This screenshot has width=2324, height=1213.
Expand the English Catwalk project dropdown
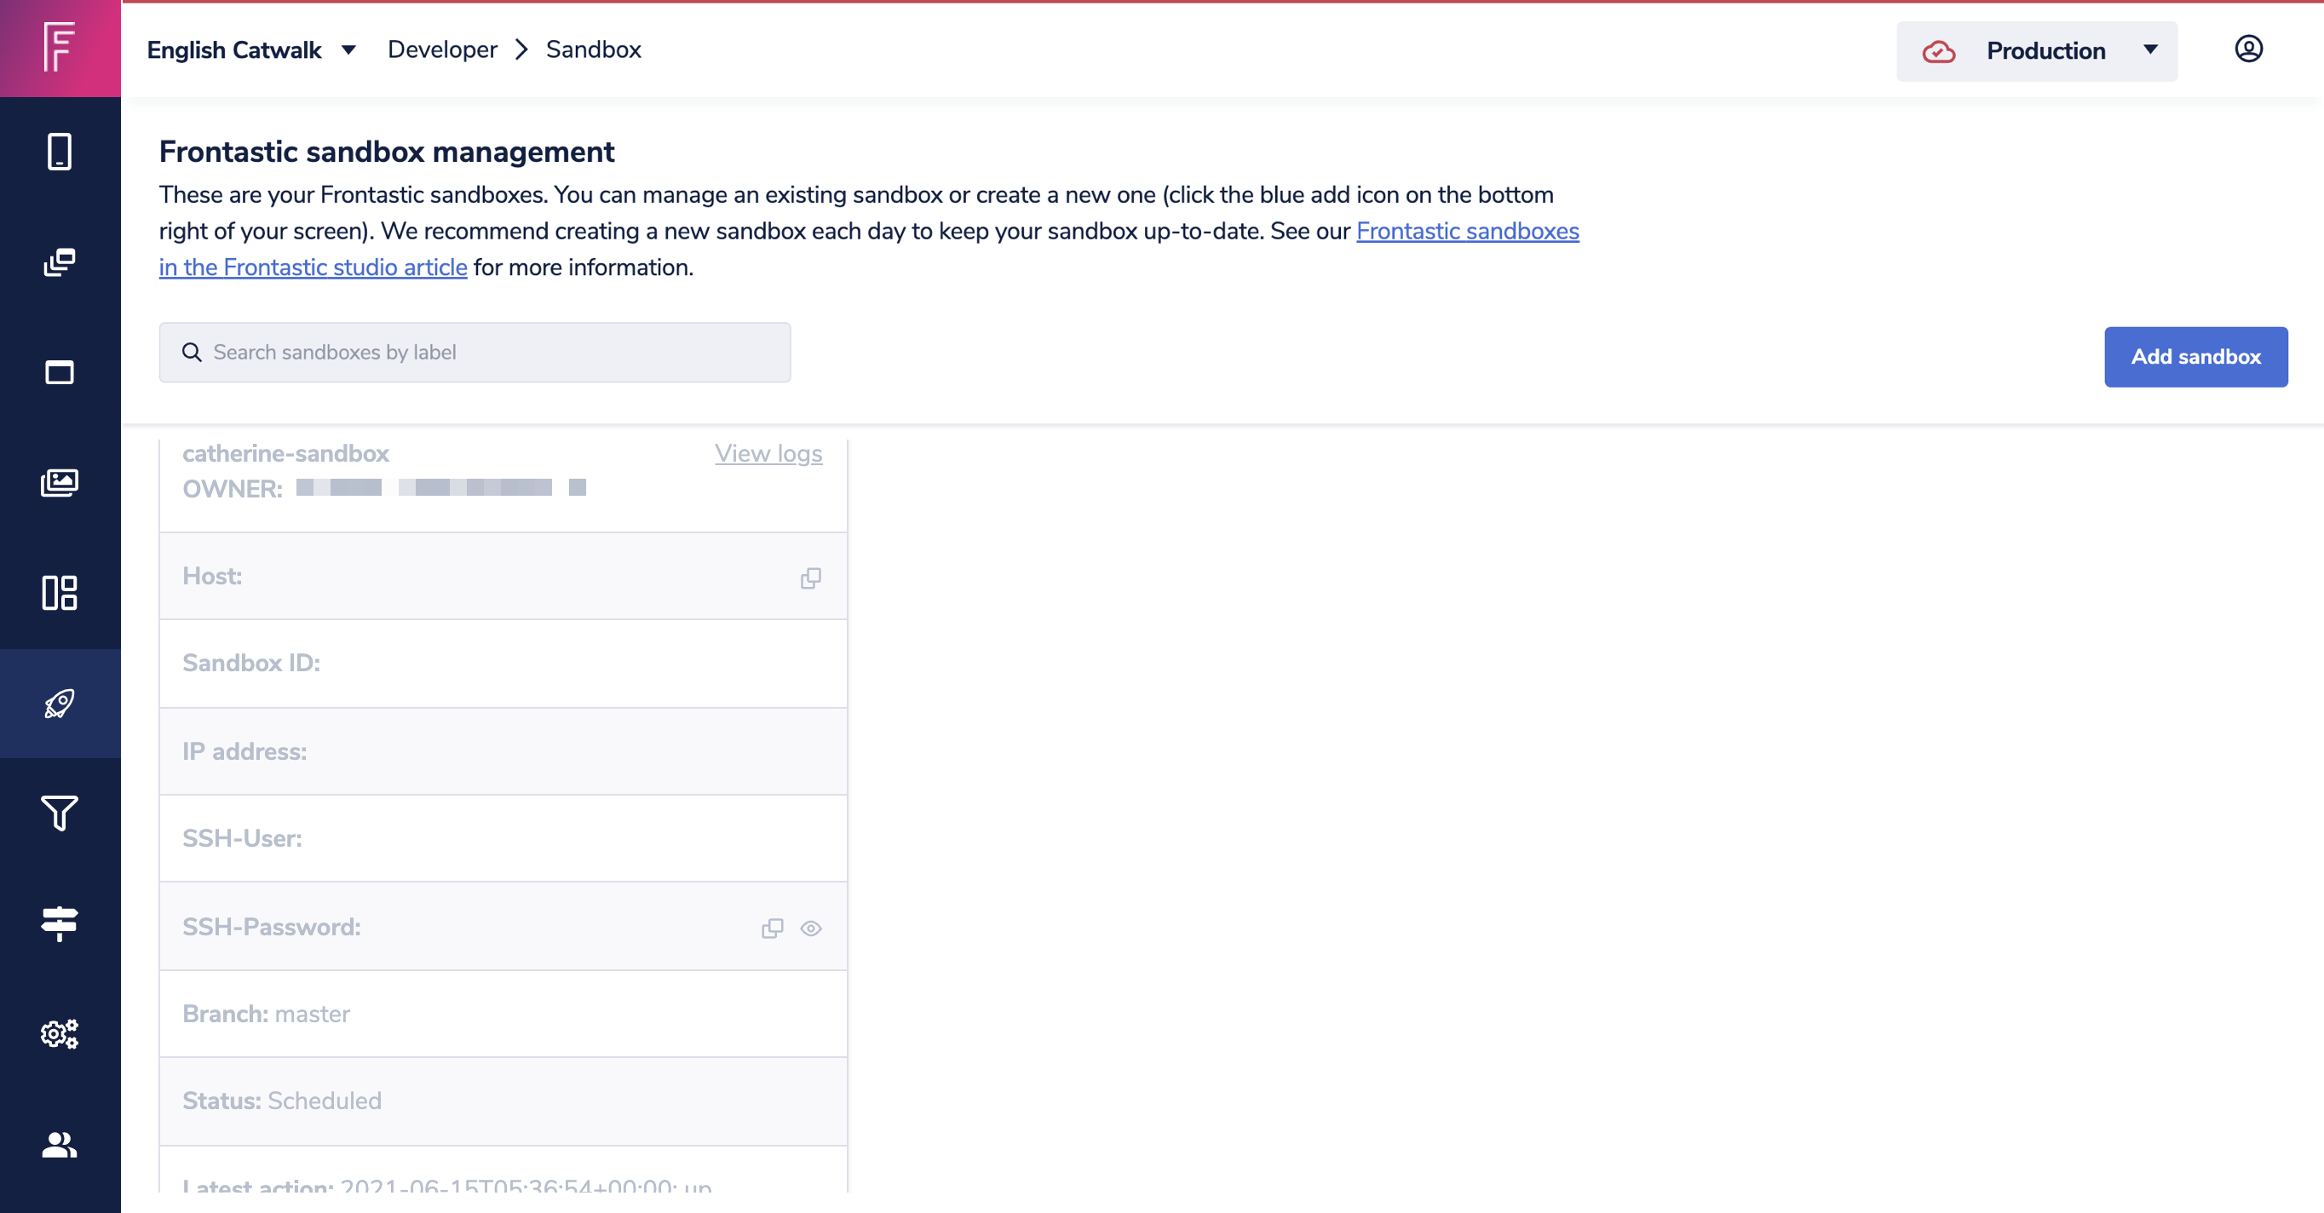251,50
